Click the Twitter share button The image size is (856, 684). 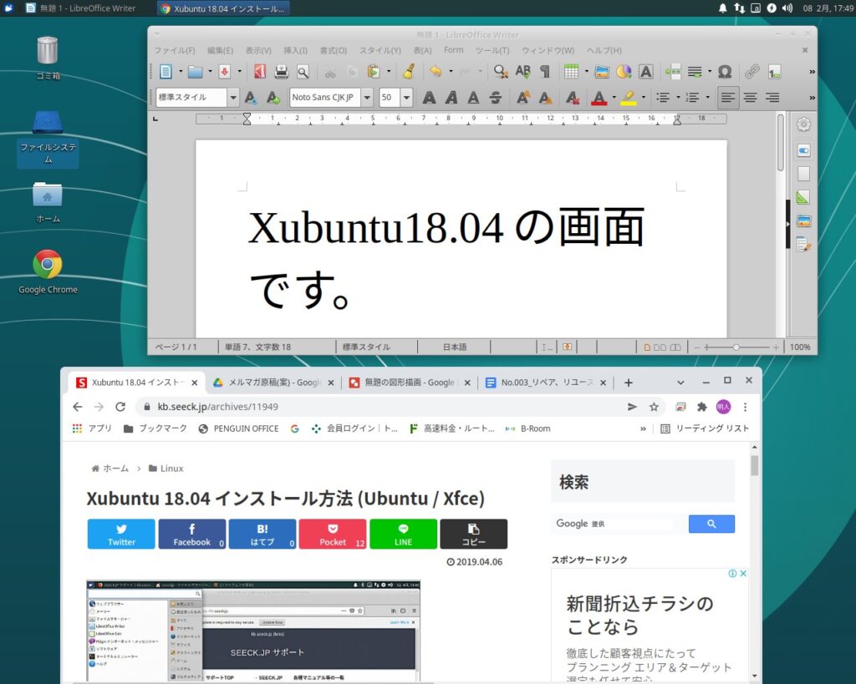pos(121,534)
